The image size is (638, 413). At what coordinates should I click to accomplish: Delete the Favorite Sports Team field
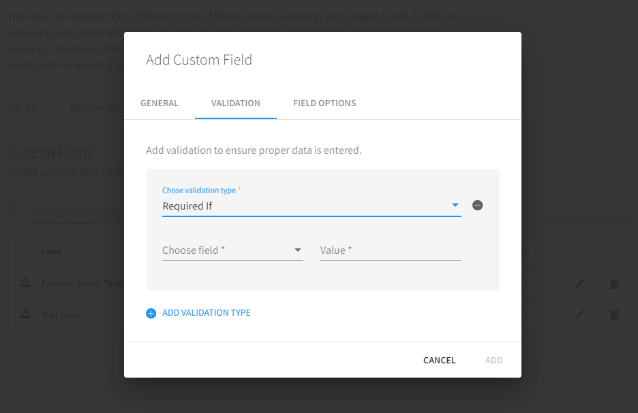click(x=614, y=284)
